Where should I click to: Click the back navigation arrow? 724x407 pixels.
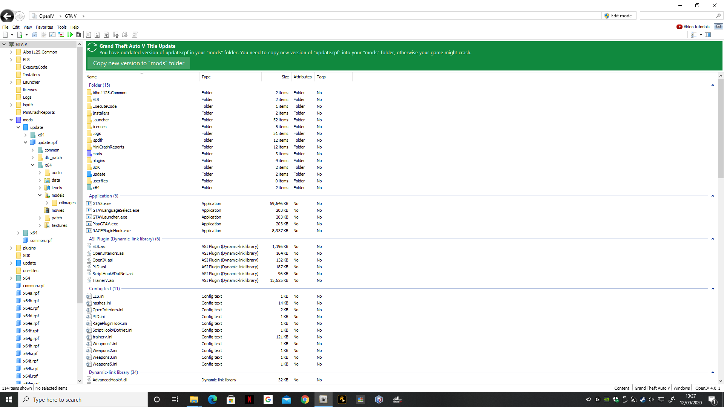pyautogui.click(x=7, y=16)
